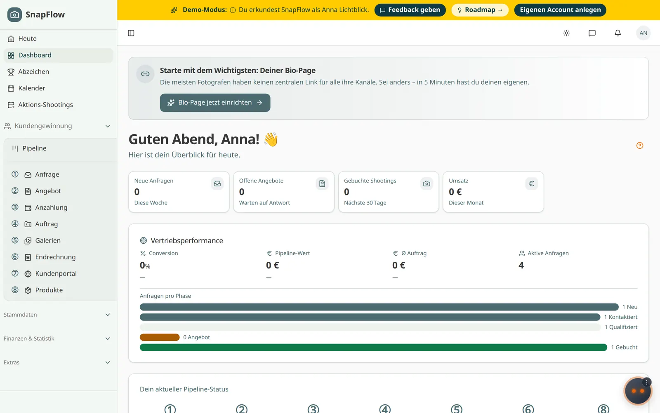Viewport: 660px width, 413px height.
Task: Open the chatbot assistant bubble
Action: (637, 391)
